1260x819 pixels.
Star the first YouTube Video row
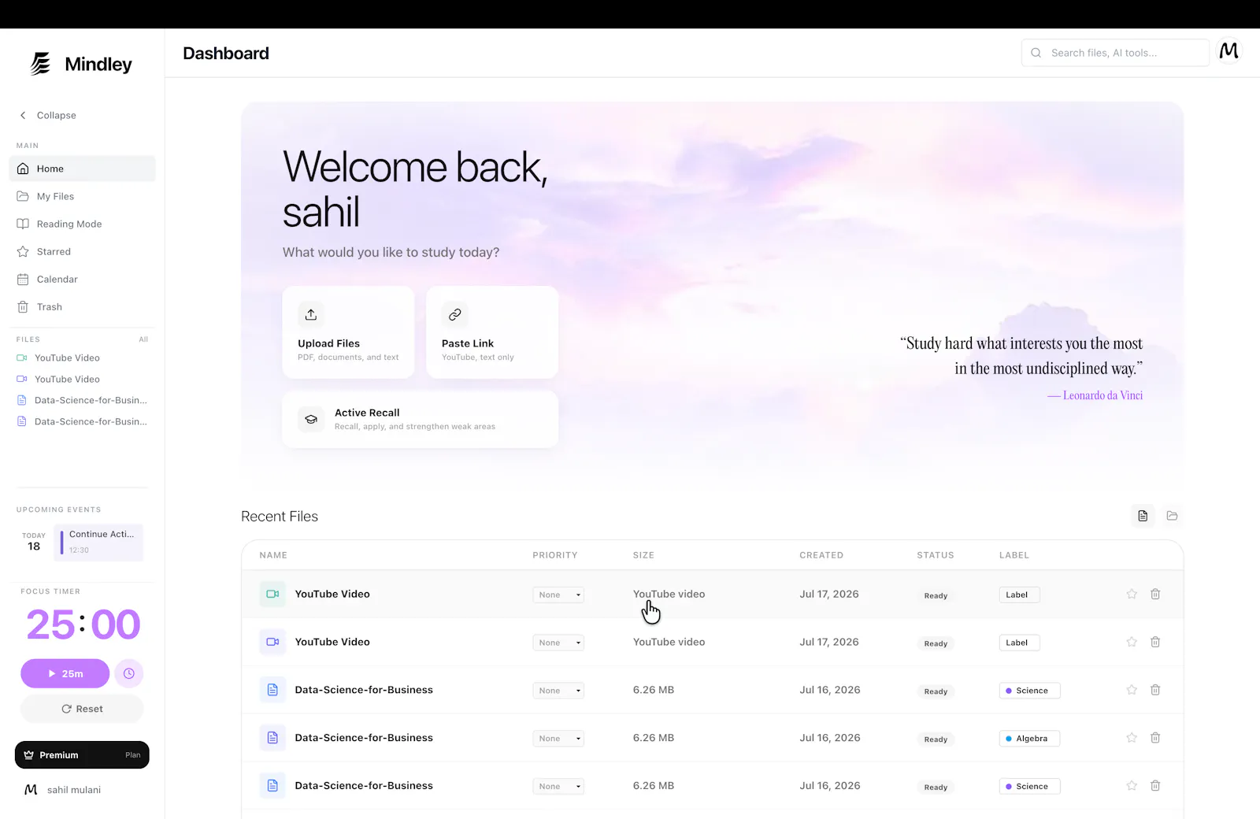1132,594
